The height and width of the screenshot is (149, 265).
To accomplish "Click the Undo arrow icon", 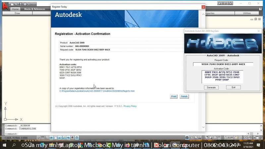I will (x=29, y=4).
